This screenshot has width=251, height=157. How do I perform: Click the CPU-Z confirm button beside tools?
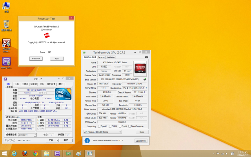[x=66, y=141]
